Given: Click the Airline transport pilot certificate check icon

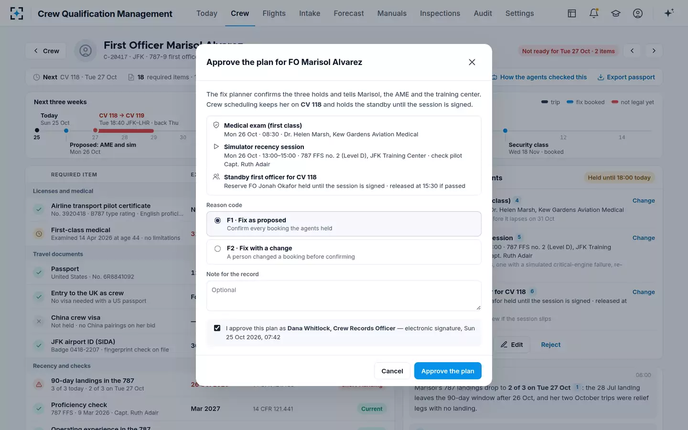Looking at the screenshot, I should (x=39, y=209).
